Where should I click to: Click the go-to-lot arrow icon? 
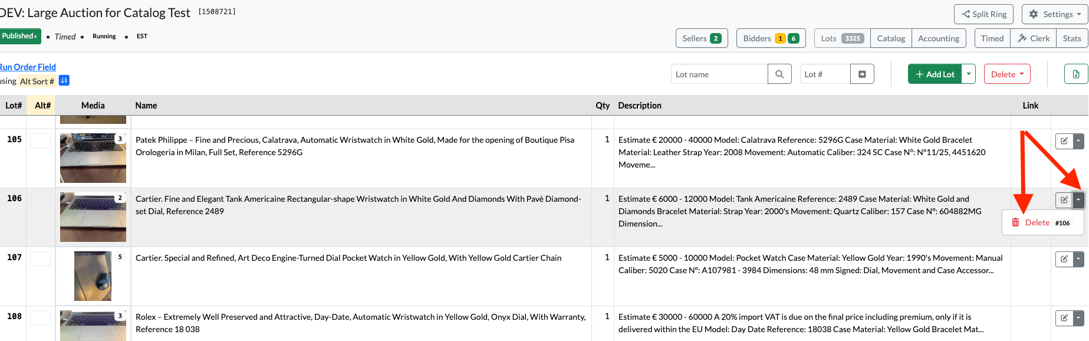tap(862, 74)
